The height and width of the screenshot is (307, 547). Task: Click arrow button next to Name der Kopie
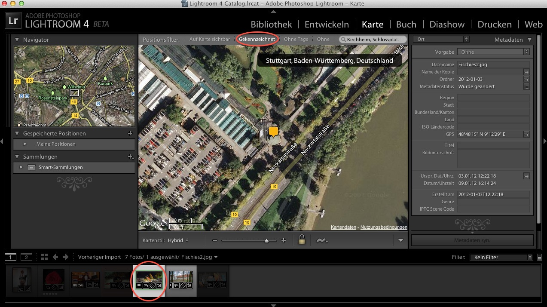(526, 72)
